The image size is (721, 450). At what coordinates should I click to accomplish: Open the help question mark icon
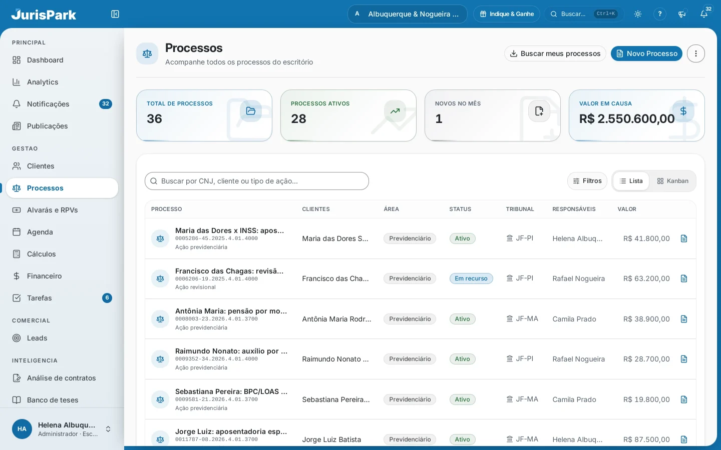click(660, 14)
